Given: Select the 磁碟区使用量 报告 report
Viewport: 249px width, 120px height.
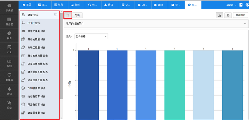Looking at the screenshot, I should coord(40,64).
